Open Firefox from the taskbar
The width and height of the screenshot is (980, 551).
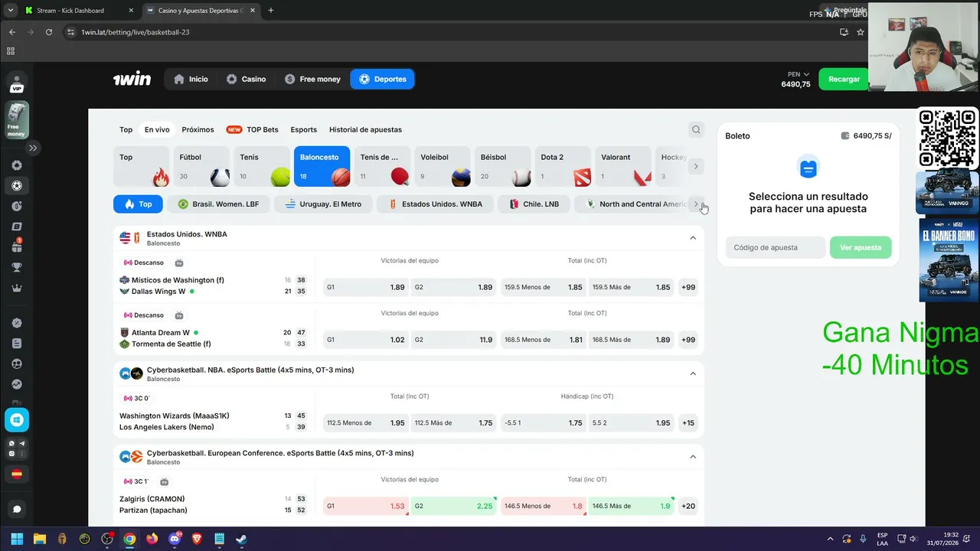pyautogui.click(x=152, y=539)
